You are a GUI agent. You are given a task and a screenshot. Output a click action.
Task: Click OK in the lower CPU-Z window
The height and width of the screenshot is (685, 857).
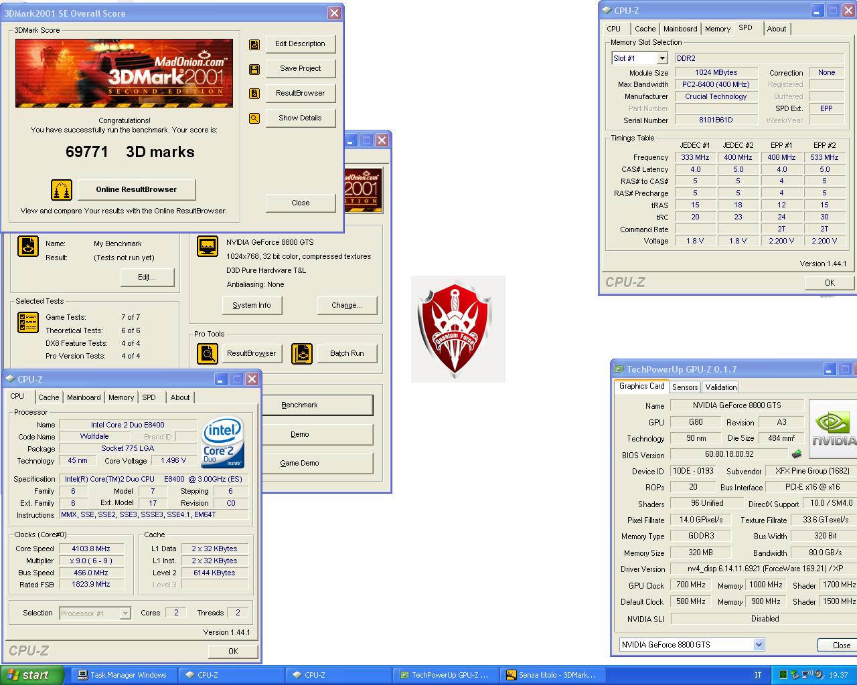coord(232,652)
